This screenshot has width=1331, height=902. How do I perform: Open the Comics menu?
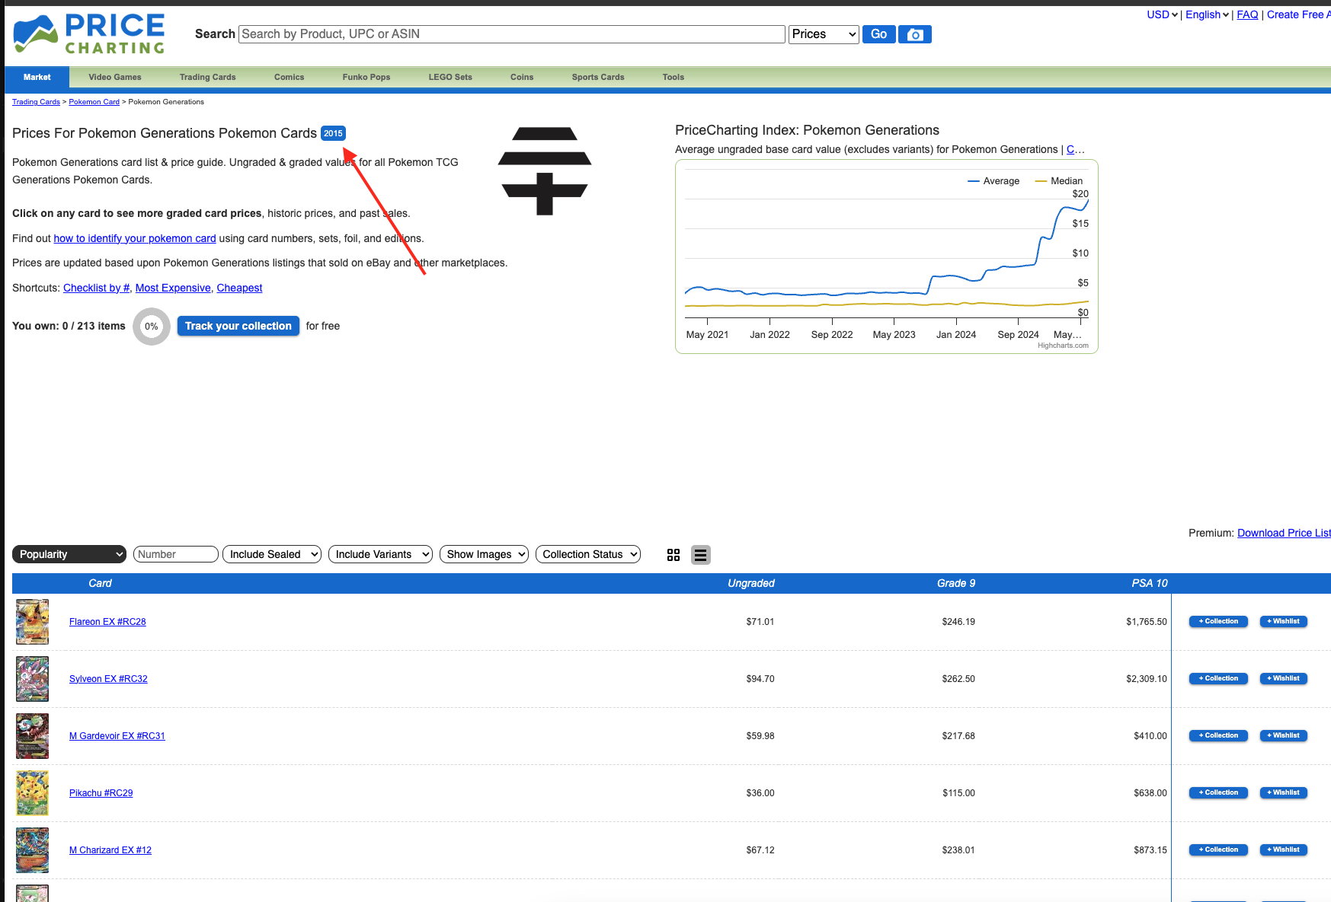(x=290, y=77)
